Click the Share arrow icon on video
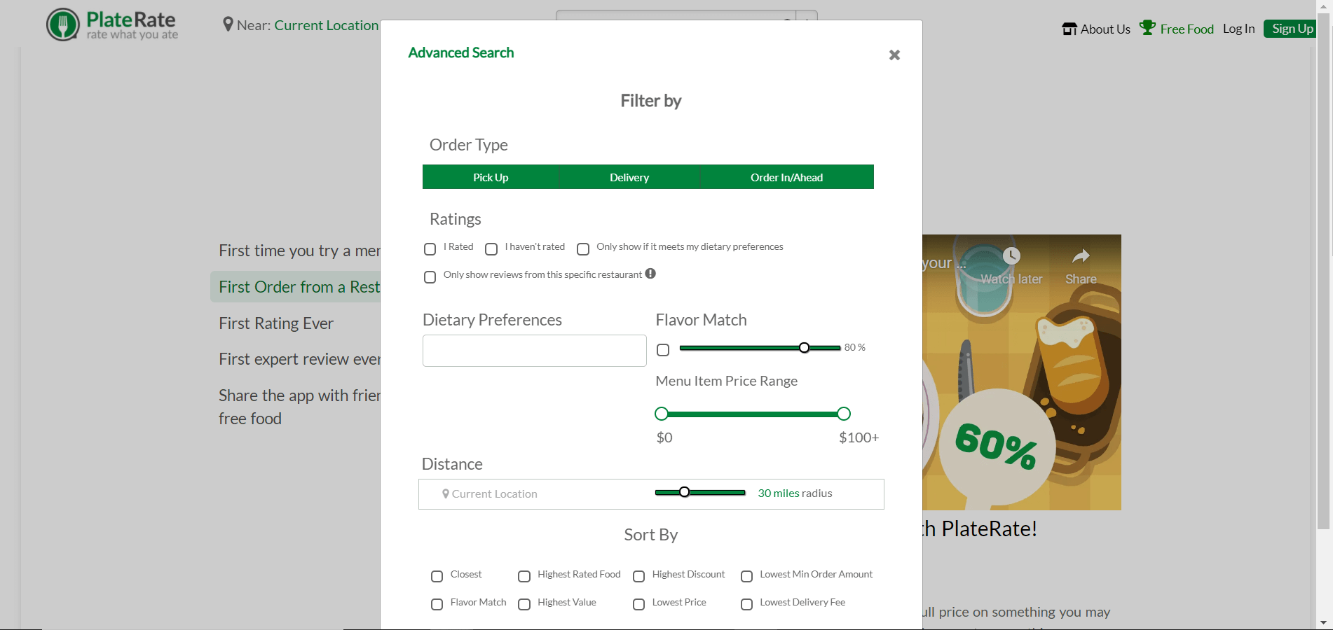The height and width of the screenshot is (630, 1333). coord(1081,256)
